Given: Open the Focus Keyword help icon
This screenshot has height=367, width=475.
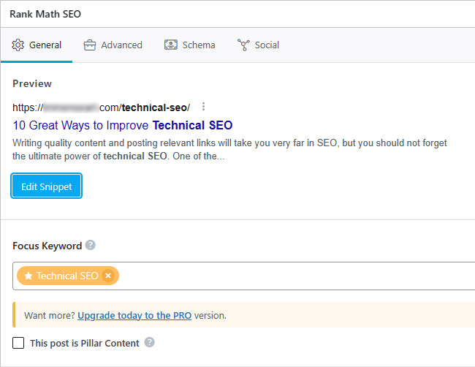Looking at the screenshot, I should tap(91, 245).
